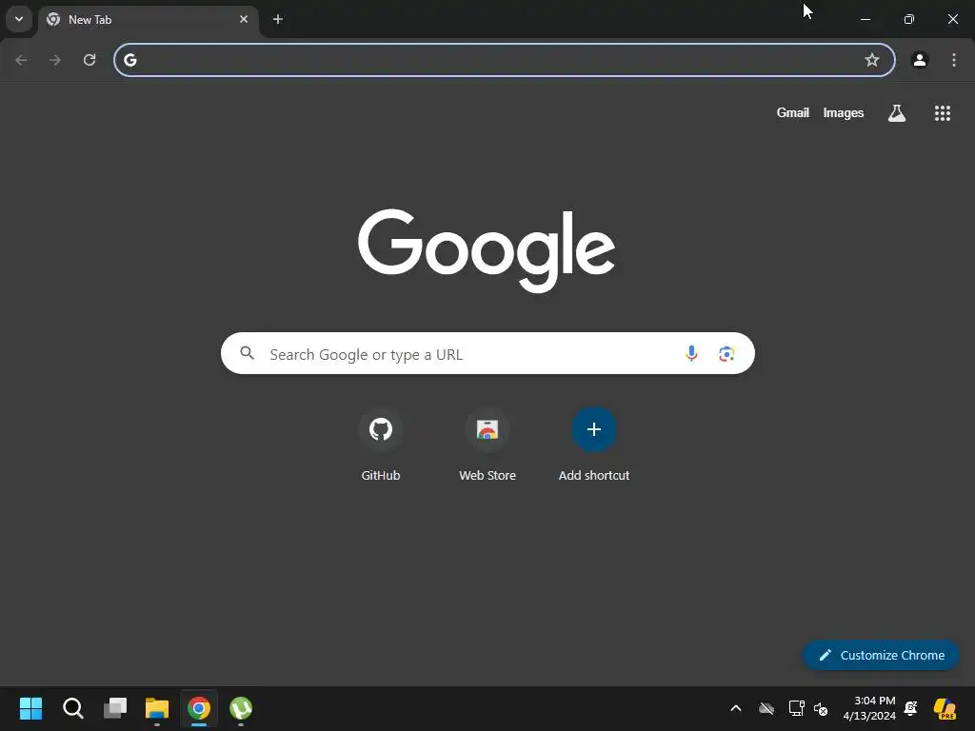Open Customize Chrome panel
This screenshot has height=731, width=975.
pyautogui.click(x=881, y=655)
